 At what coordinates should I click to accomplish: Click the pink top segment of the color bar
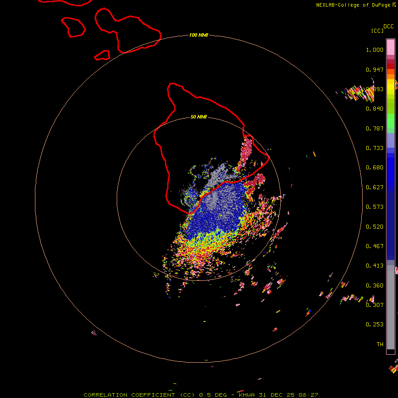coord(390,47)
